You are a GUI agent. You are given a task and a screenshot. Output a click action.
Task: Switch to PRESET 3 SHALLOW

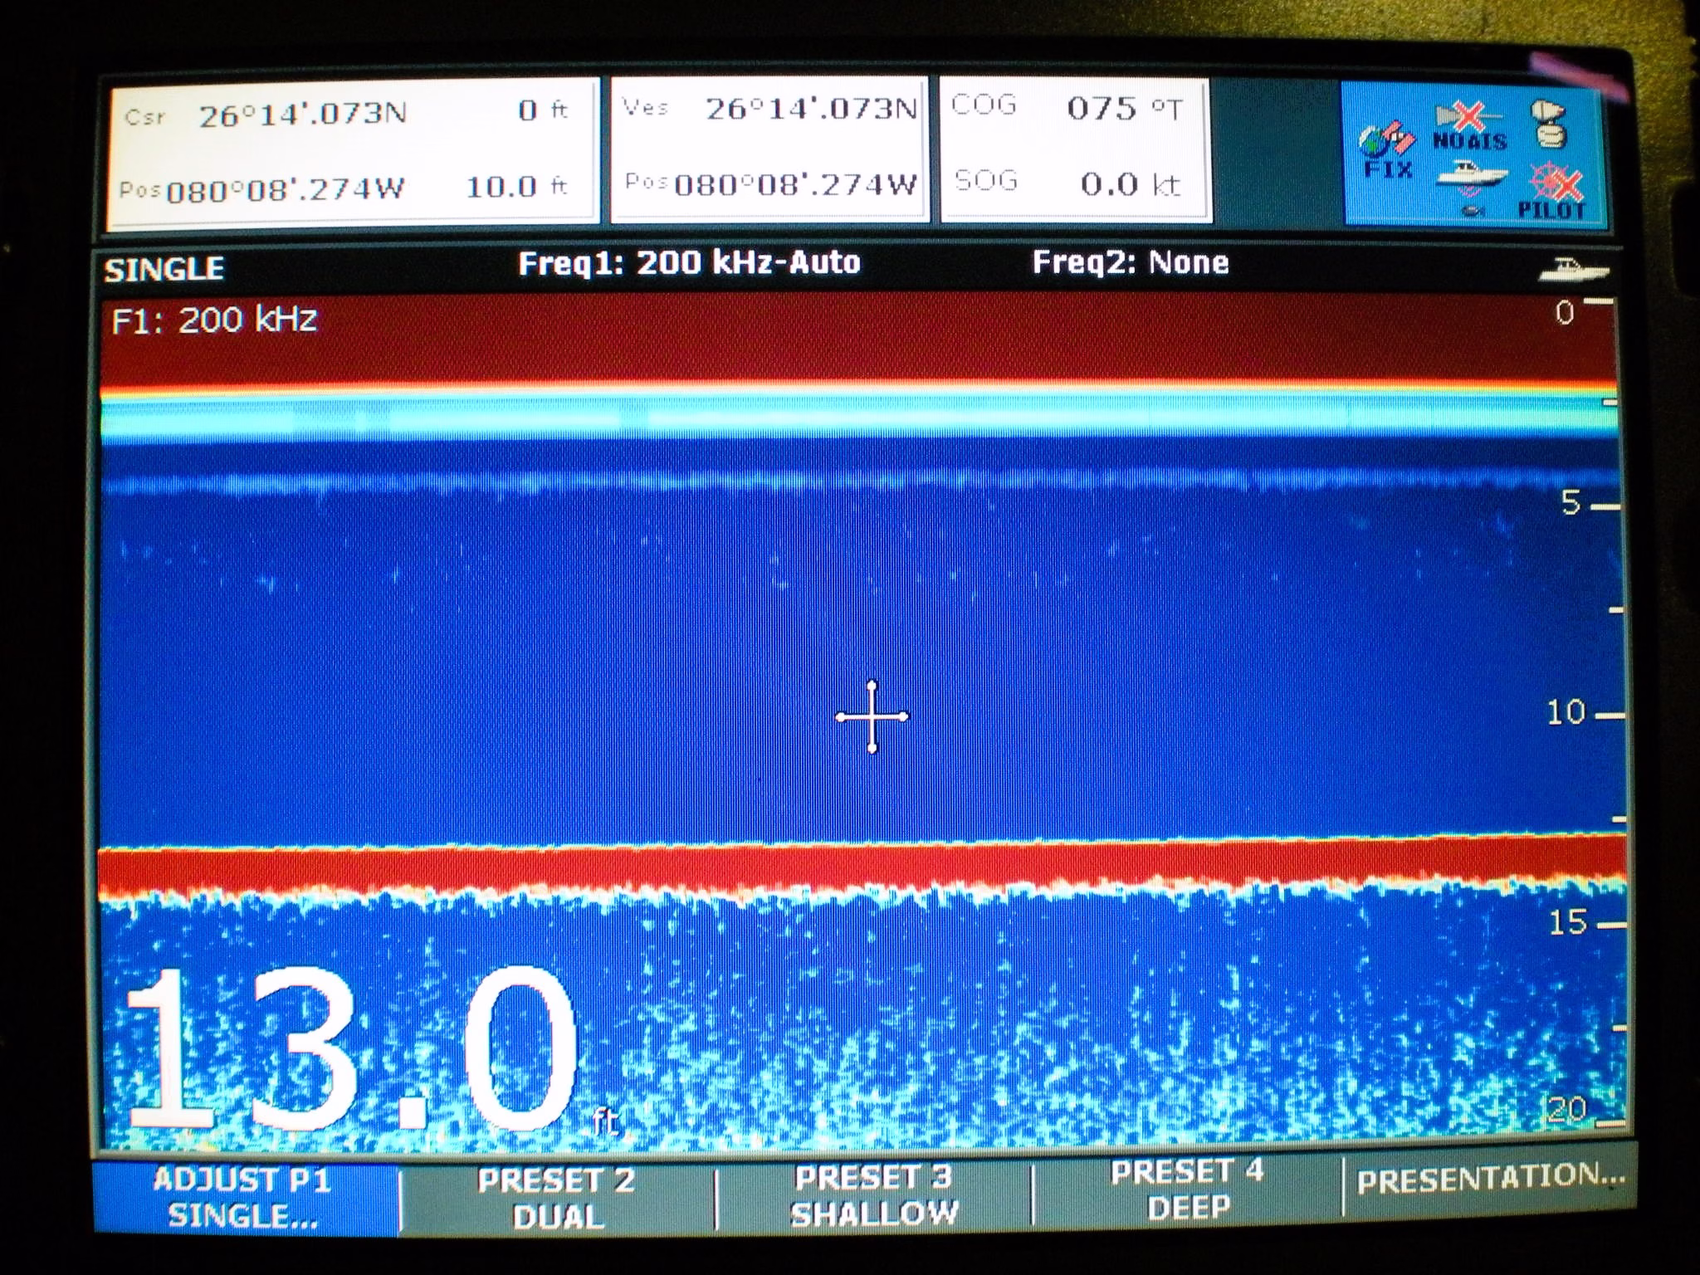tap(874, 1195)
